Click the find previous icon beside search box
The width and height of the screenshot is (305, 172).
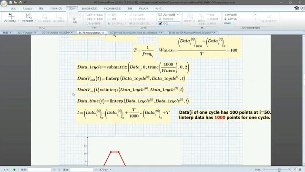(x=54, y=170)
